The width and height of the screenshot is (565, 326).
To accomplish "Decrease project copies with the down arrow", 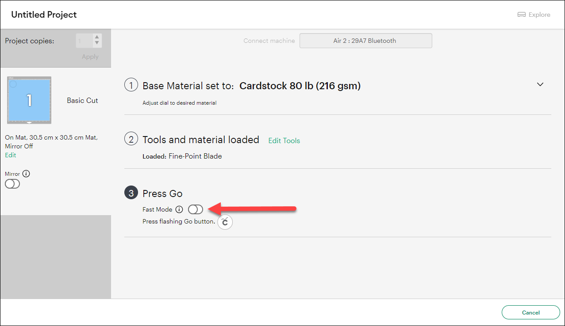I will [x=96, y=43].
